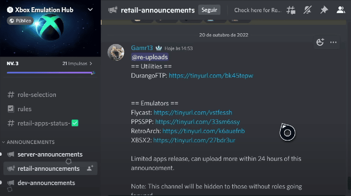Click the crown icon beside Gamr13
This screenshot has height=196, width=351.
[x=159, y=48]
